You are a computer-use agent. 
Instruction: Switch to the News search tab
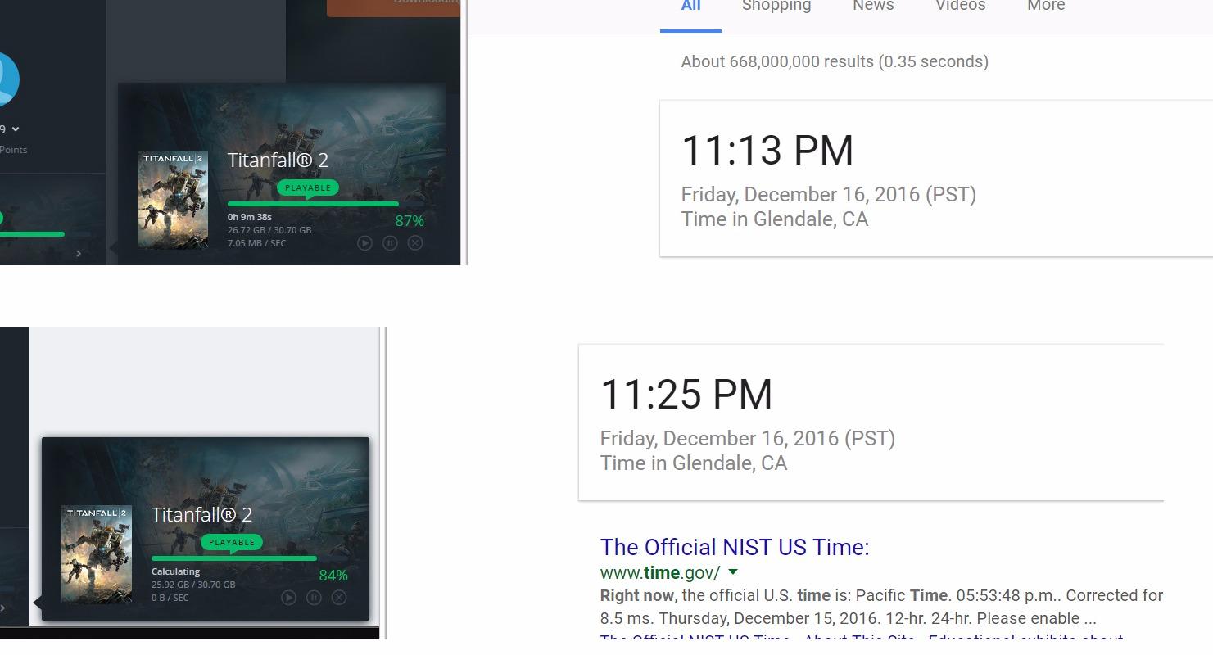click(873, 6)
